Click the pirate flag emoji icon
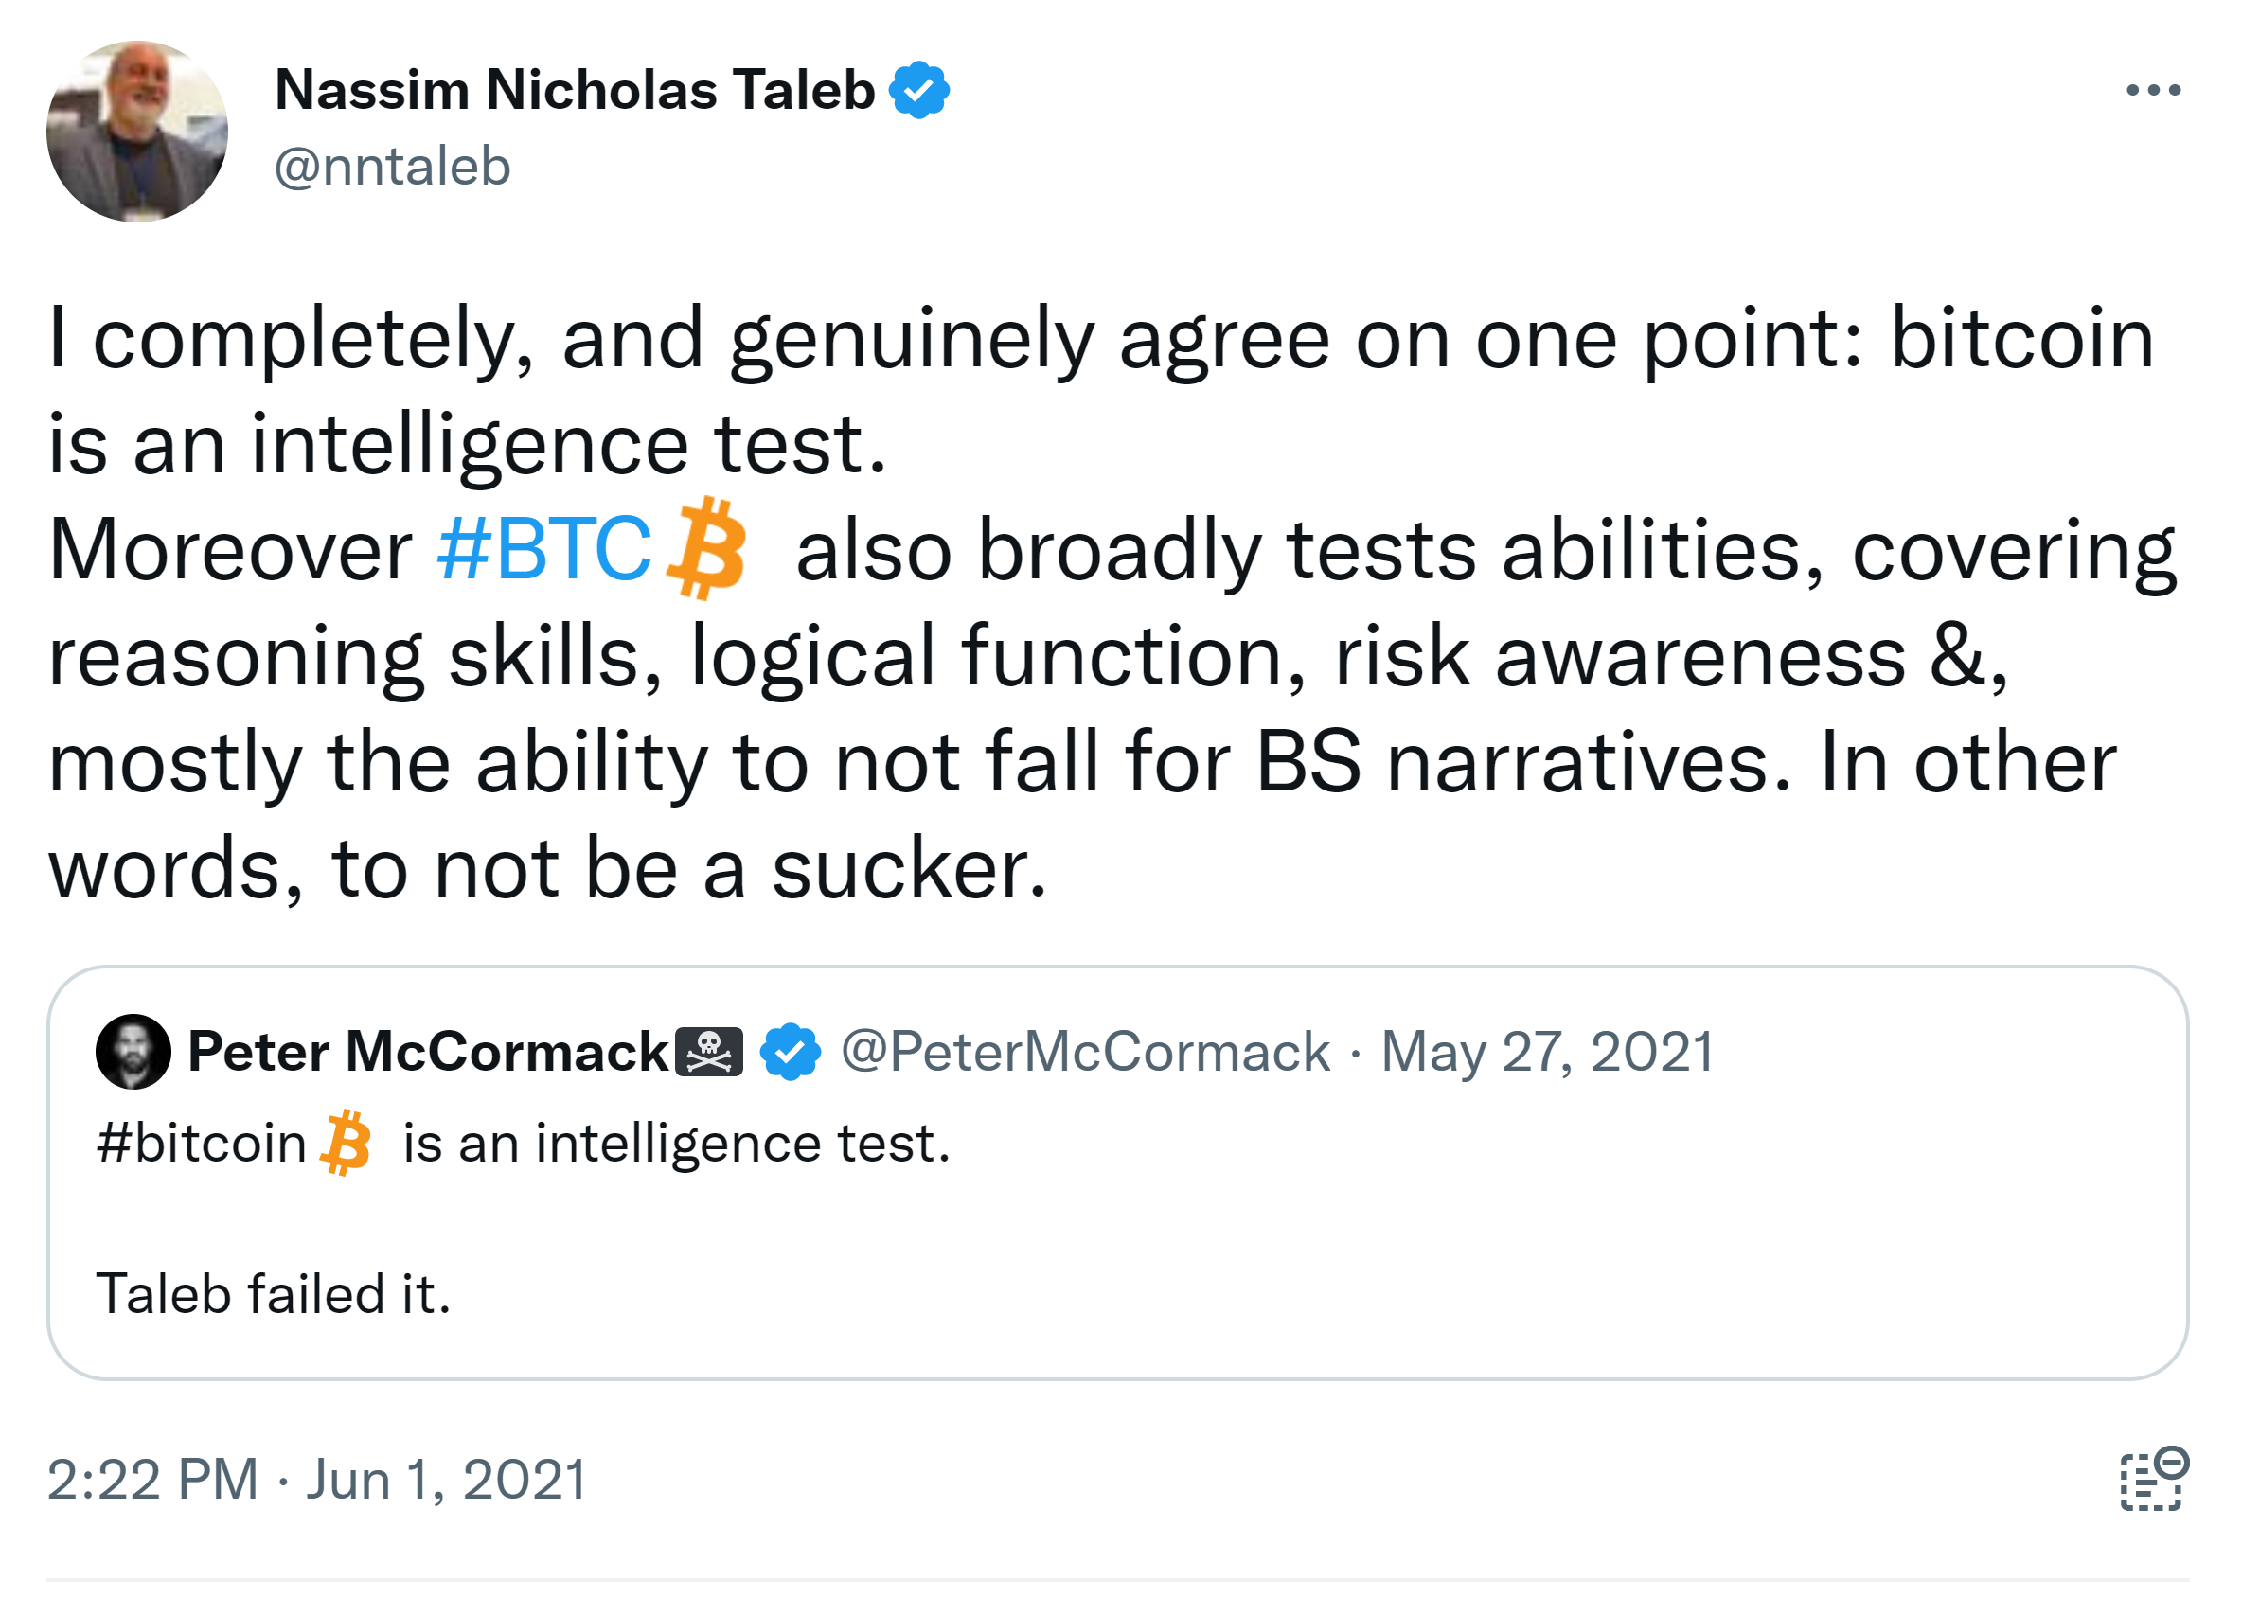 [x=709, y=1052]
